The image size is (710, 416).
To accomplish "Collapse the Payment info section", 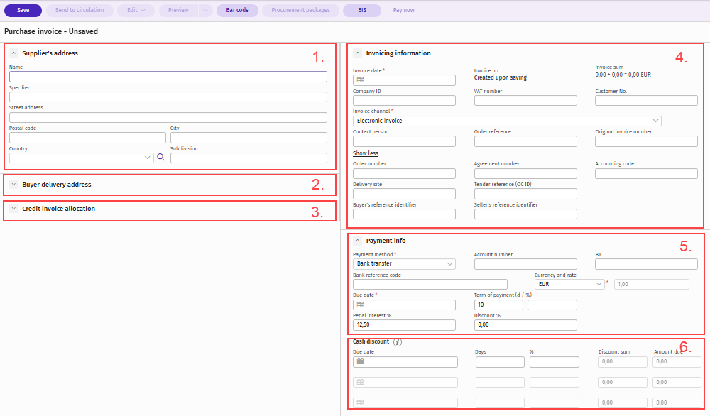I will click(358, 241).
